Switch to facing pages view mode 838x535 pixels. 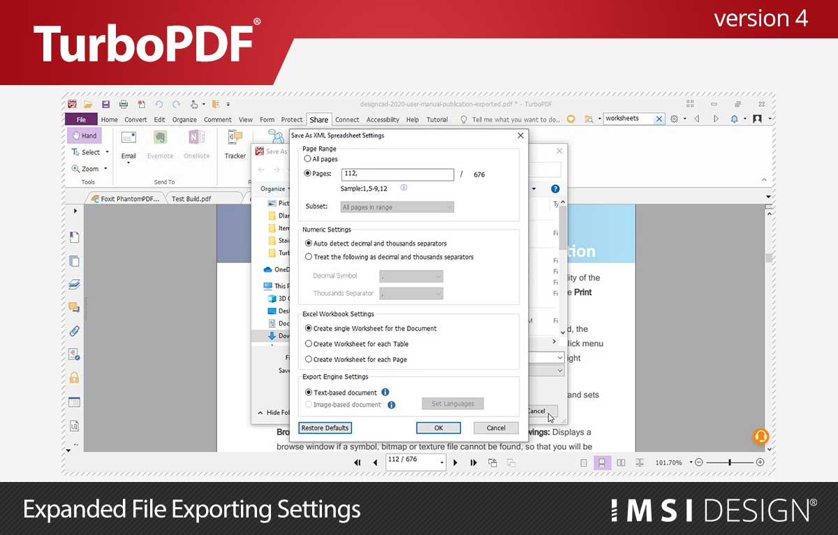pos(621,462)
